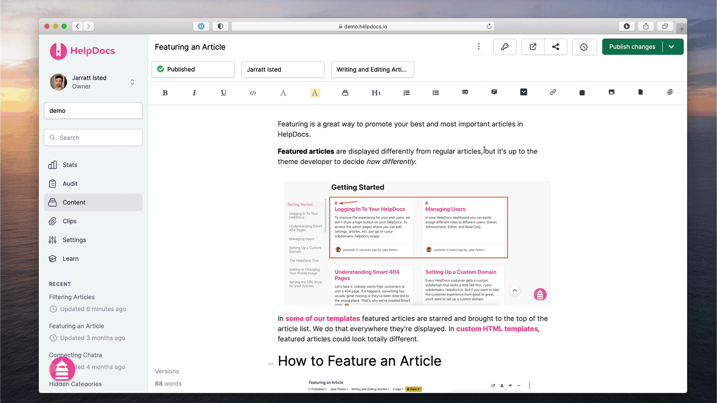Insert a hyperlink with the link icon
Image resolution: width=717 pixels, height=403 pixels.
553,92
